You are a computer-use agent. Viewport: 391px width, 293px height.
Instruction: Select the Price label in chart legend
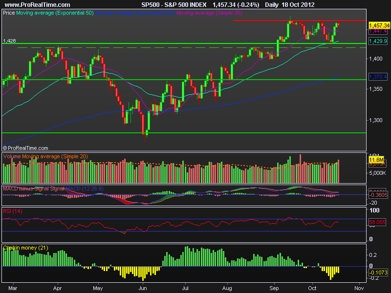pos(9,13)
